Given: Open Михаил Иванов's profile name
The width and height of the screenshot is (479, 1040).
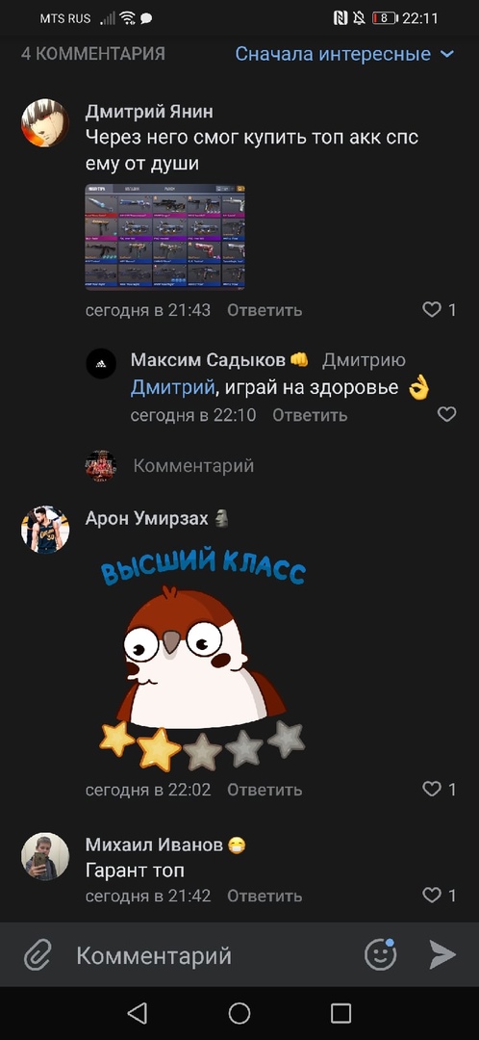Looking at the screenshot, I should 154,845.
